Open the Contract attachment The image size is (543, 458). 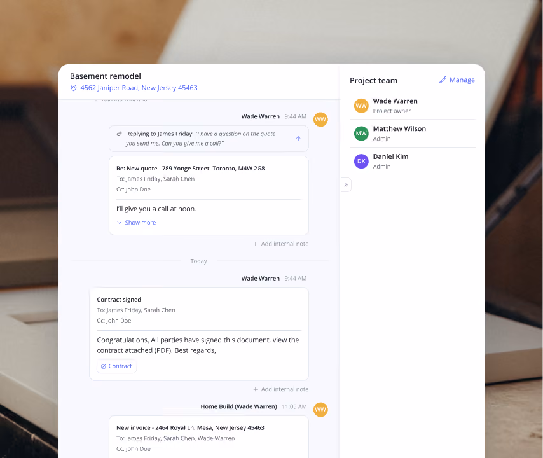[117, 366]
